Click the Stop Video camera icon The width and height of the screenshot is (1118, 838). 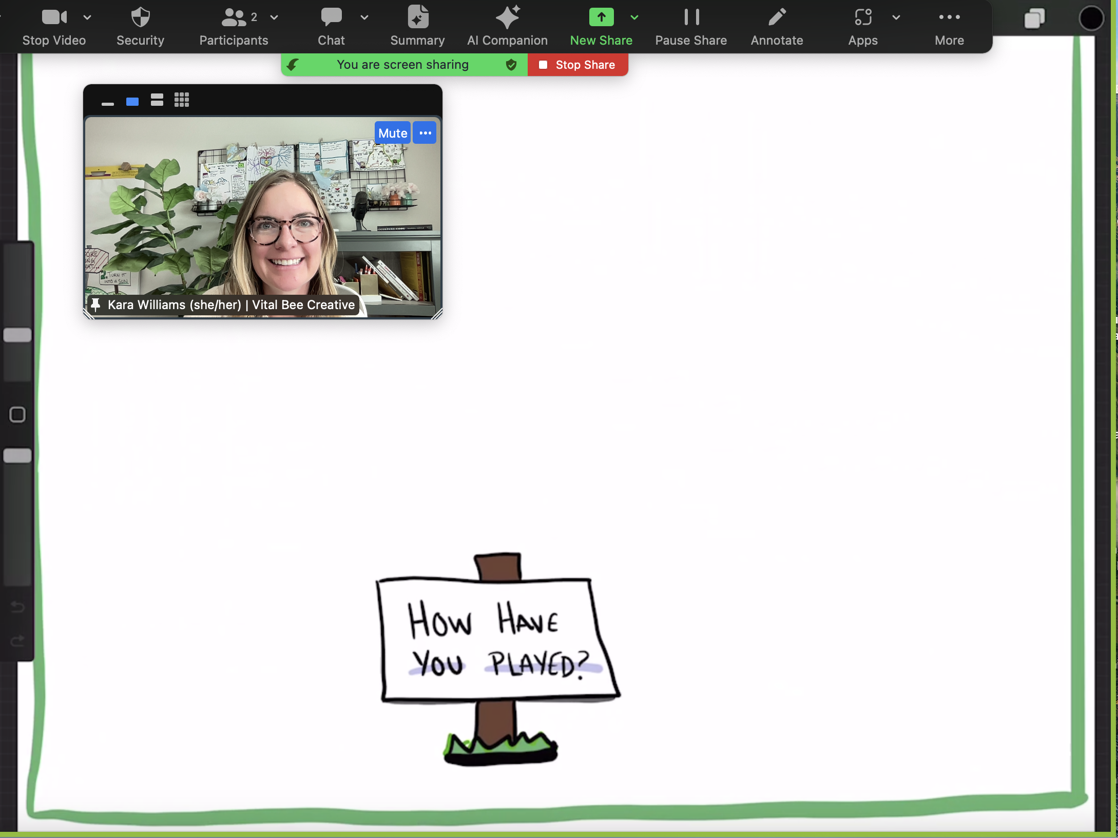pyautogui.click(x=54, y=17)
